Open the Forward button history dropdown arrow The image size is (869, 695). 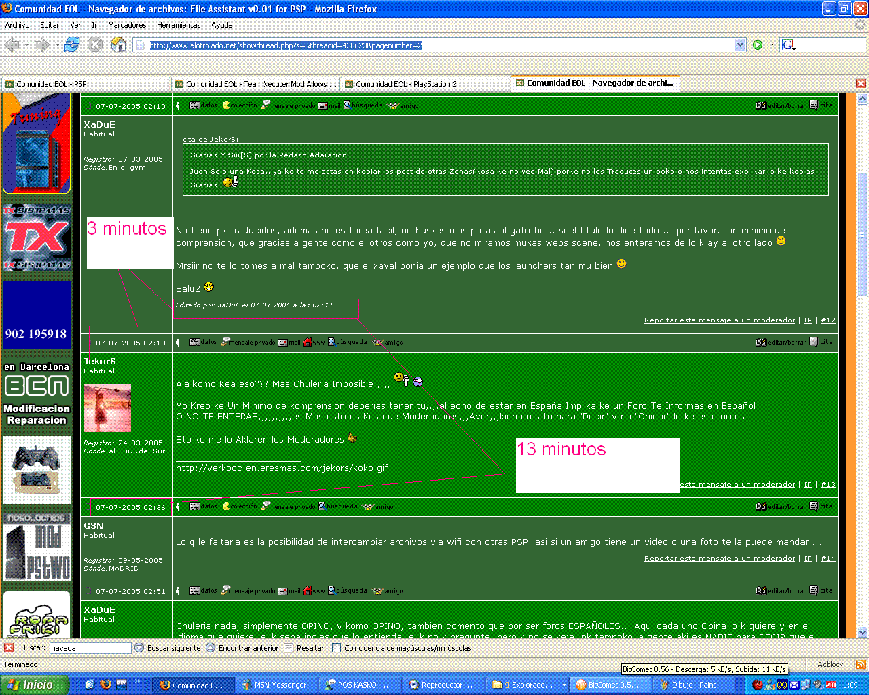(x=56, y=45)
